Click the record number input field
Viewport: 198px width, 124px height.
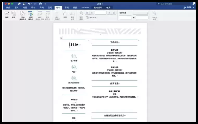[101, 13]
